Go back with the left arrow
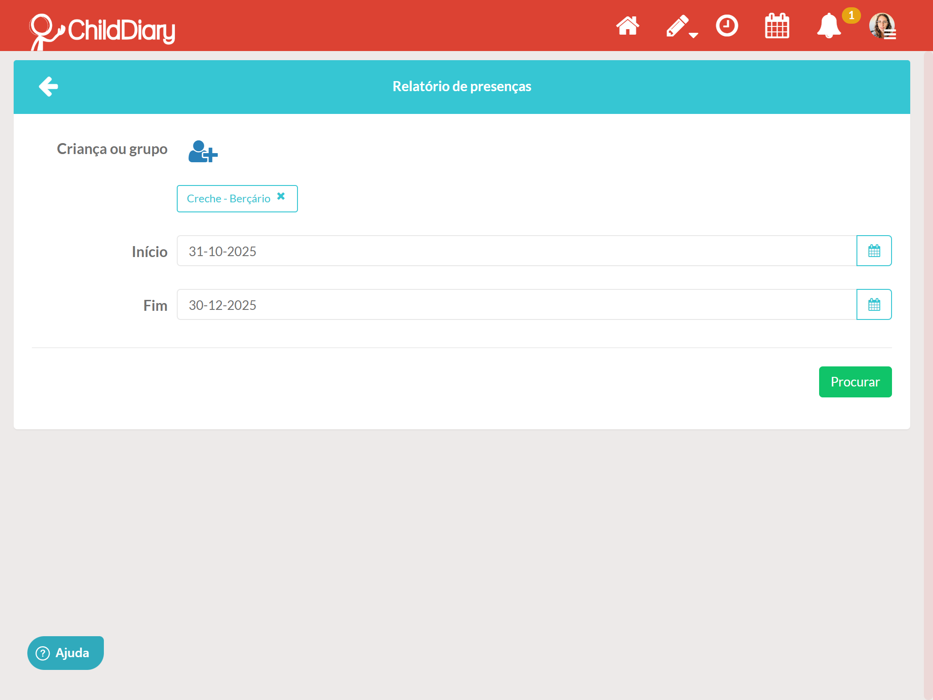 point(48,87)
